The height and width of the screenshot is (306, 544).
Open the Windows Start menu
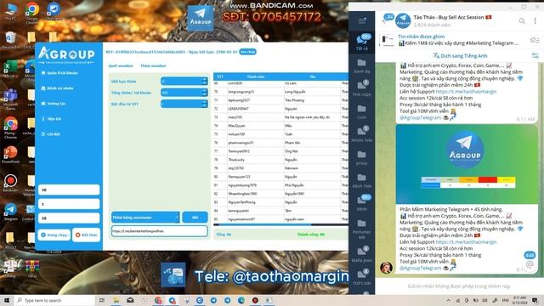[7, 300]
